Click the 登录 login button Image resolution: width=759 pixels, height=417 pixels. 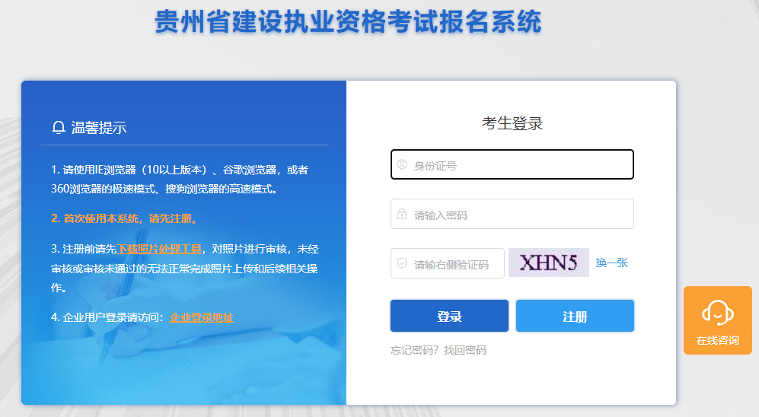coord(449,316)
